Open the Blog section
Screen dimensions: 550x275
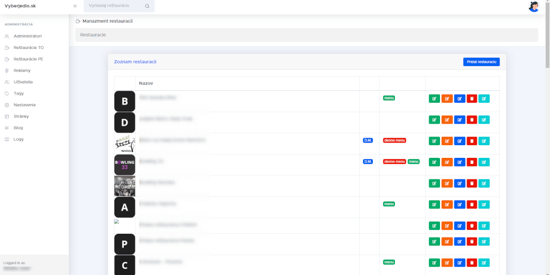(18, 128)
